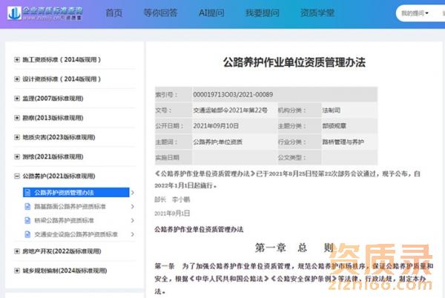Open the 我的提问 dropdown

tap(415, 13)
